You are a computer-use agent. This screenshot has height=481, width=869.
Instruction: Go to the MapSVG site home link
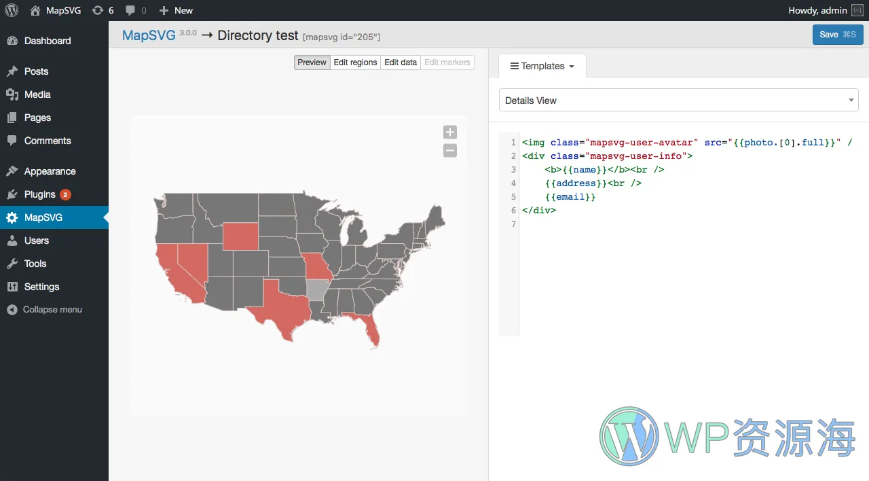56,10
